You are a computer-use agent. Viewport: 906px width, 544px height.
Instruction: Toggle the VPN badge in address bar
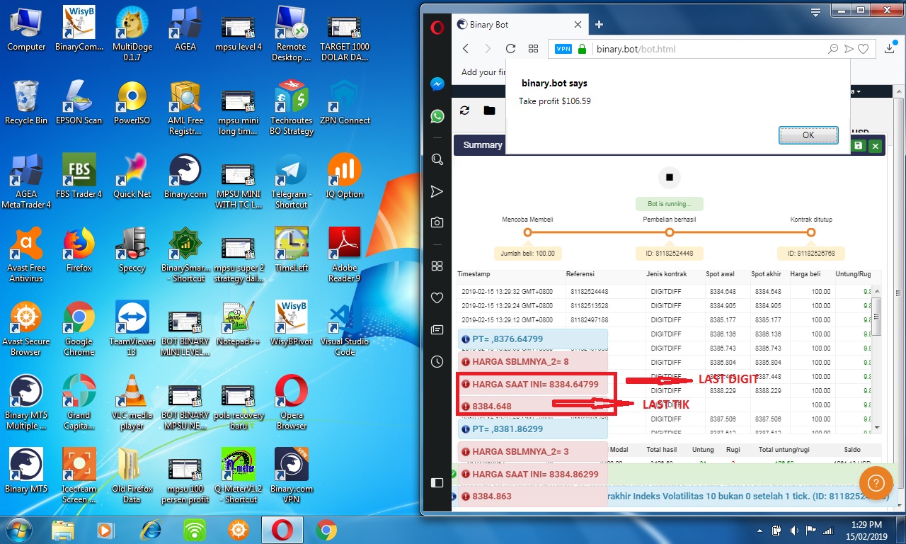pos(563,49)
